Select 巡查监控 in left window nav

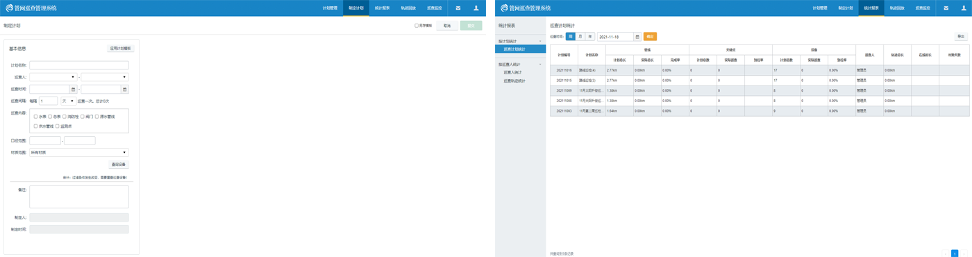pyautogui.click(x=435, y=8)
